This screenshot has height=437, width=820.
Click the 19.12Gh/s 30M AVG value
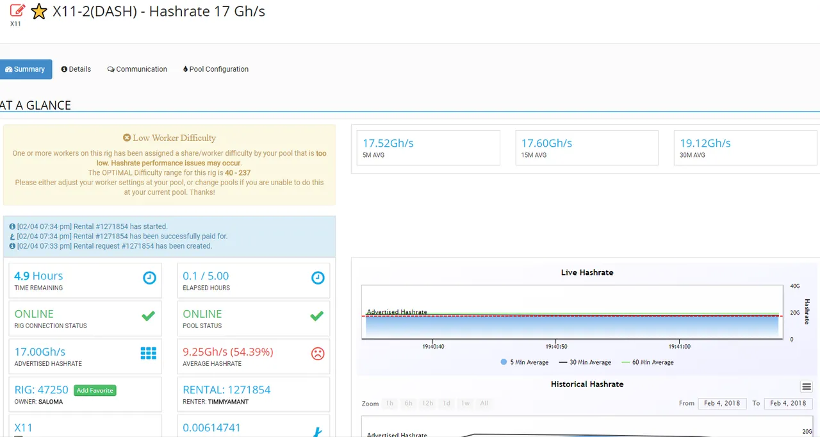pyautogui.click(x=705, y=143)
